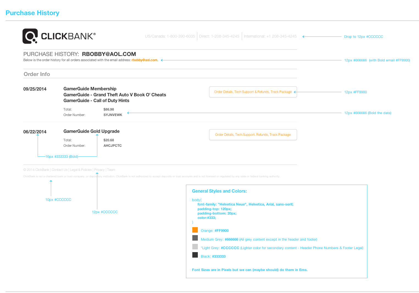Screen dimensions: 419x293
Task: Click the Font Sizes in Pixels note
Action: [250, 270]
